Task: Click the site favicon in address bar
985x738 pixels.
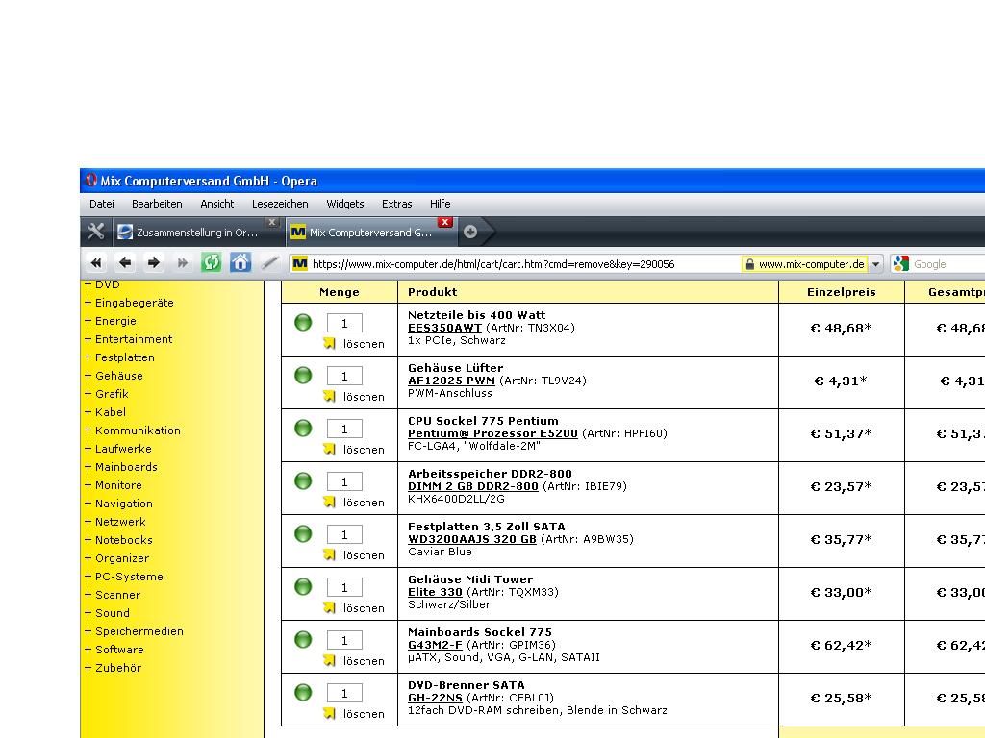Action: [300, 263]
